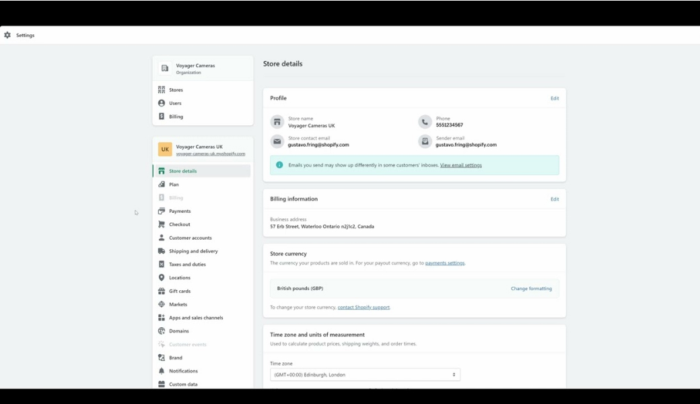Click the Store contact email envelope icon
The width and height of the screenshot is (700, 404).
[277, 141]
